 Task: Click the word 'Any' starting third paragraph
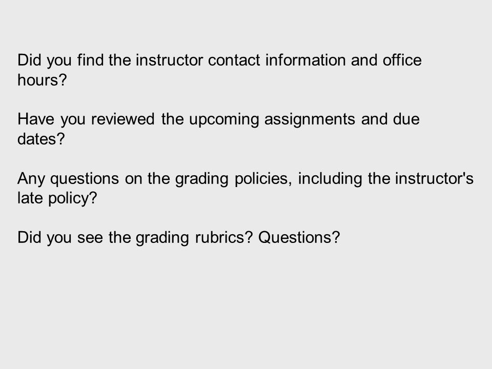tap(31, 179)
